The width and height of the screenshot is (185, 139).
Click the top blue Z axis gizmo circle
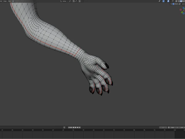pyautogui.click(x=184, y=8)
